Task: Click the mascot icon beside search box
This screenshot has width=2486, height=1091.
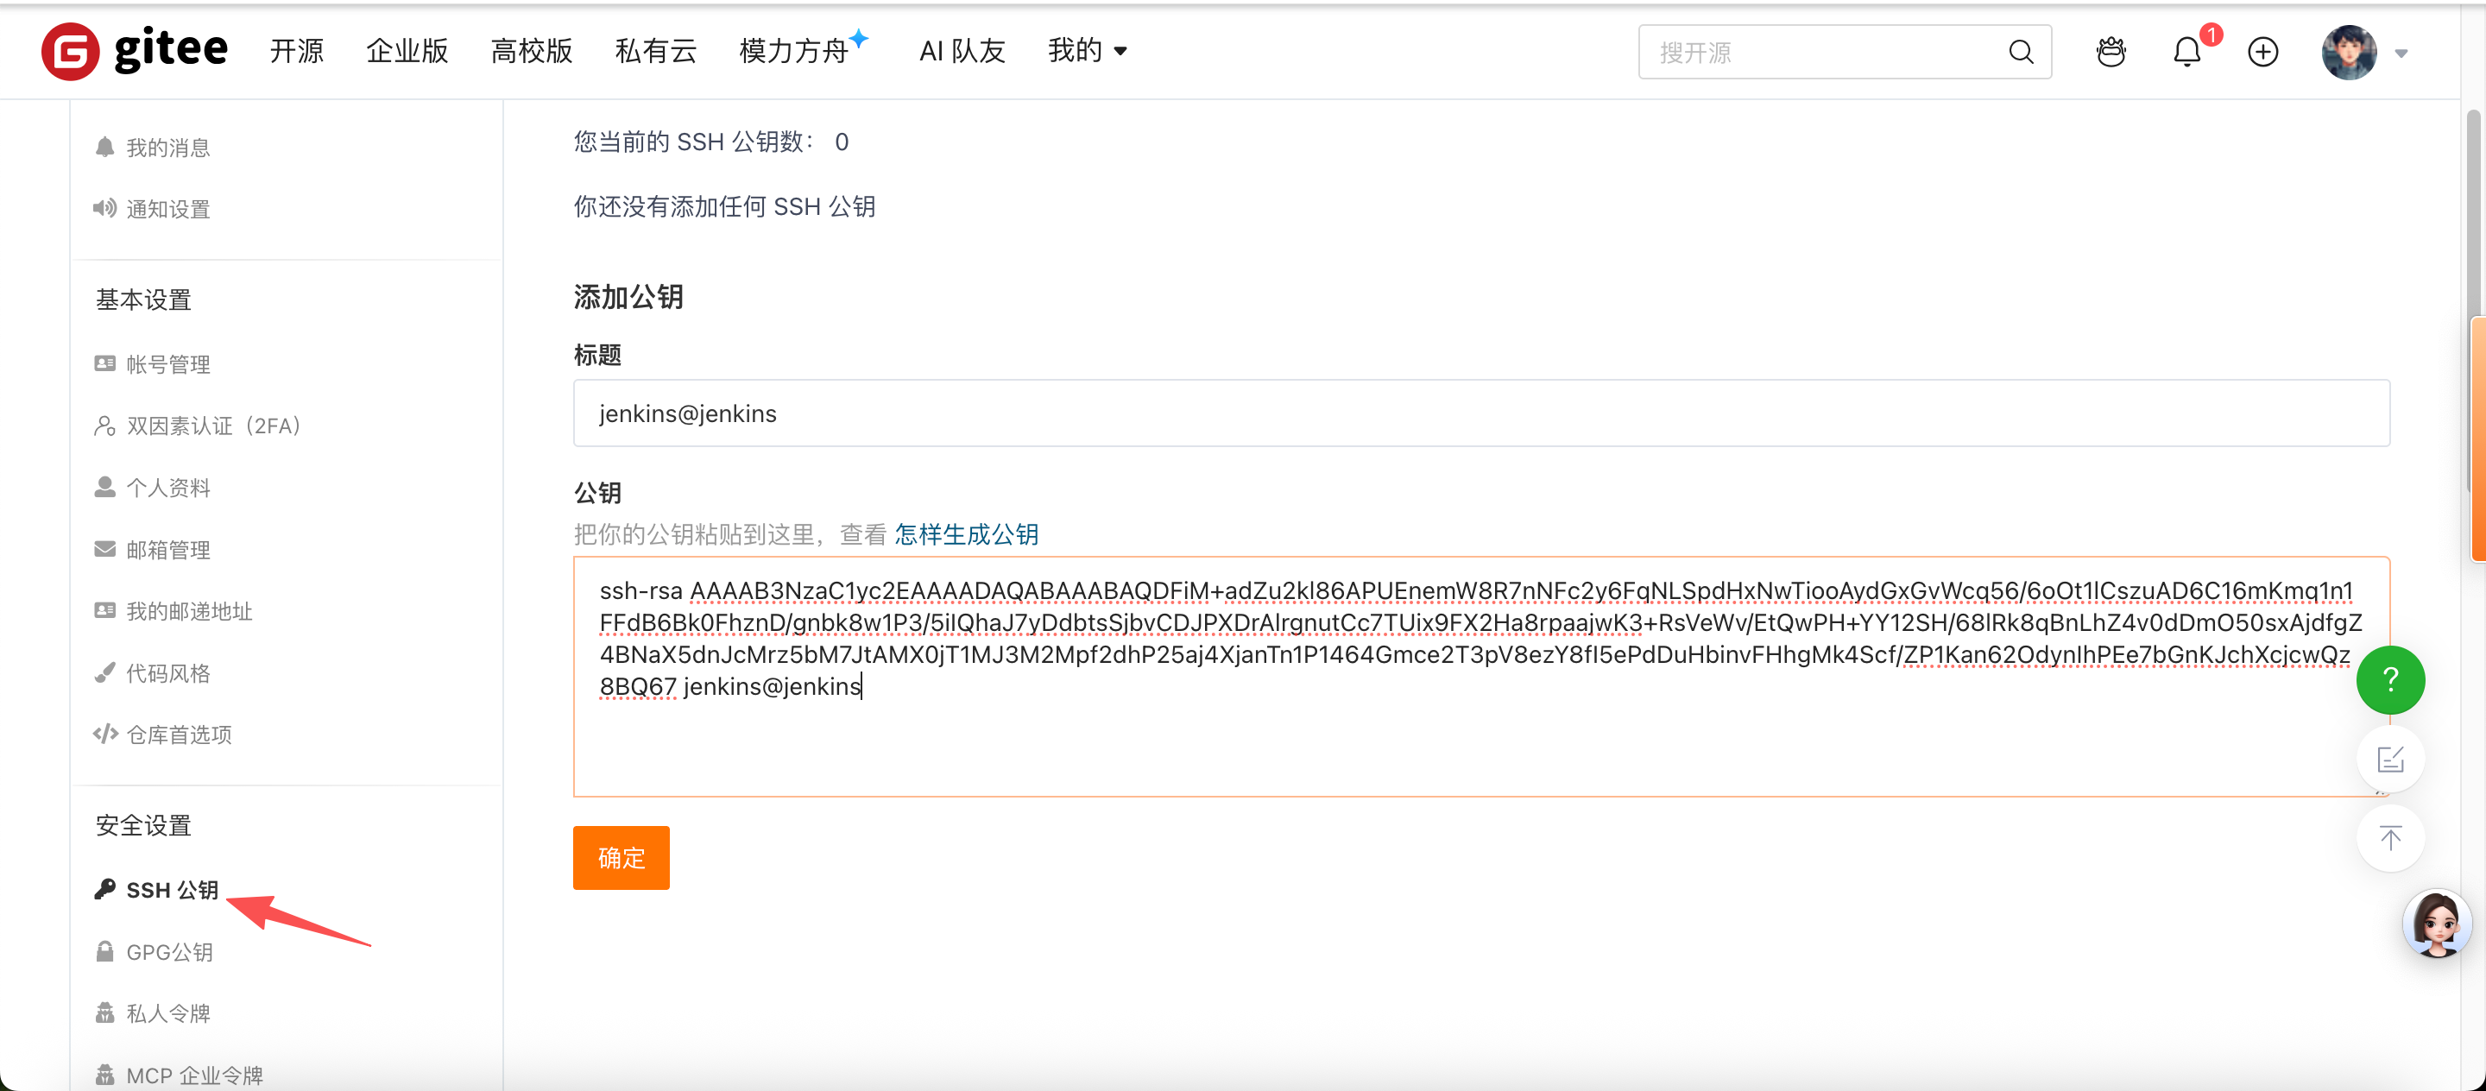Action: [2111, 52]
